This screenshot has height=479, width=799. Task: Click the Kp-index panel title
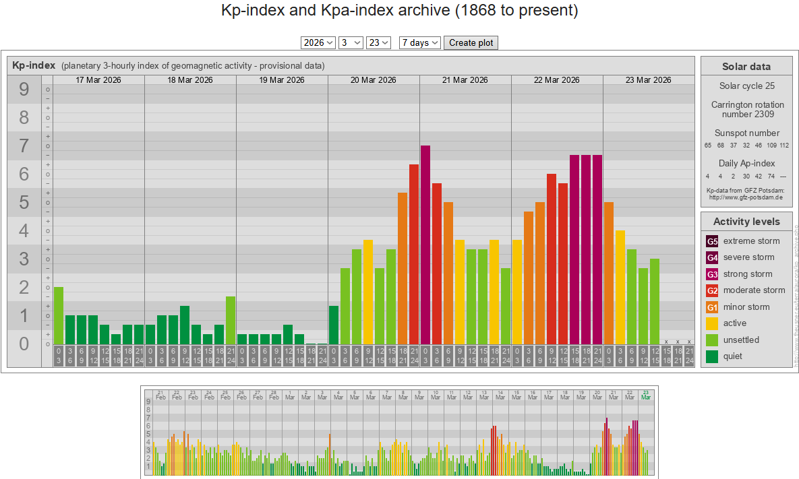pyautogui.click(x=34, y=65)
